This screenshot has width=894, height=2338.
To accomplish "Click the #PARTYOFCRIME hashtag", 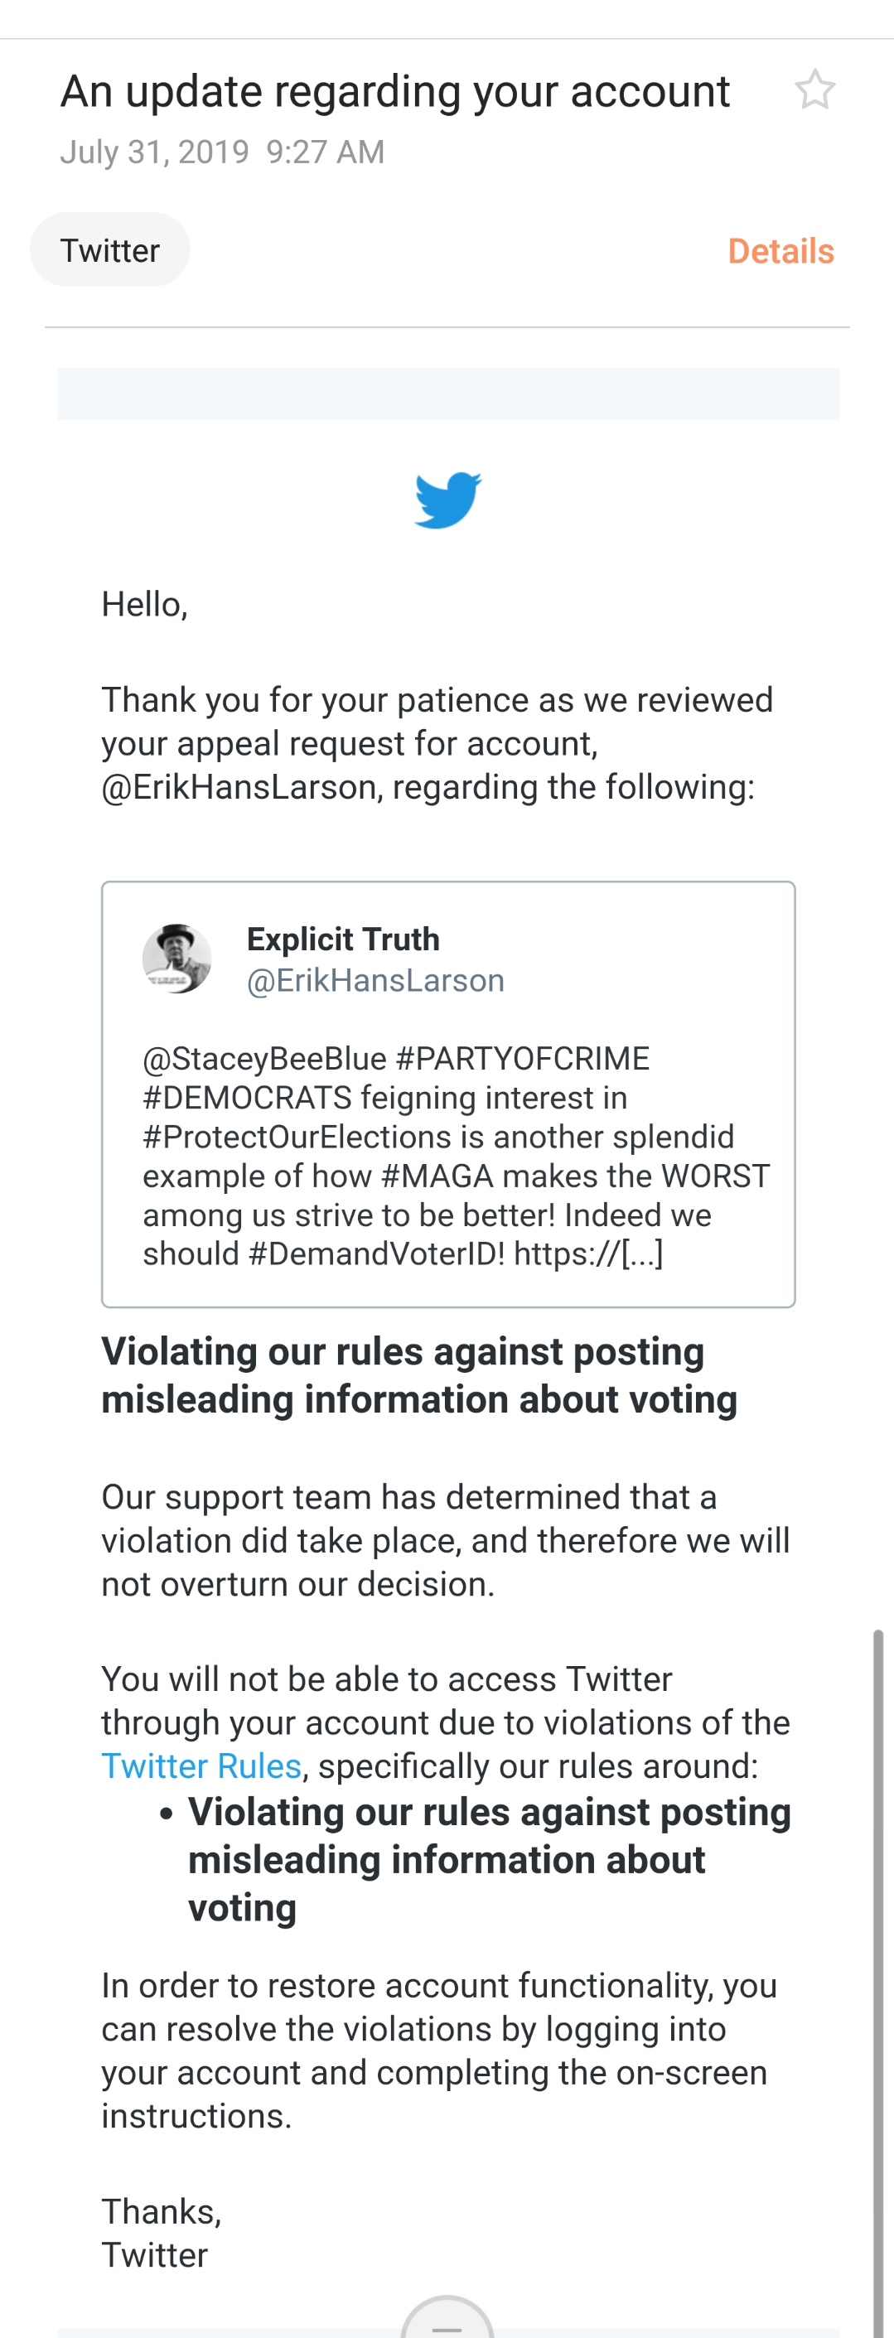I will 523,1058.
